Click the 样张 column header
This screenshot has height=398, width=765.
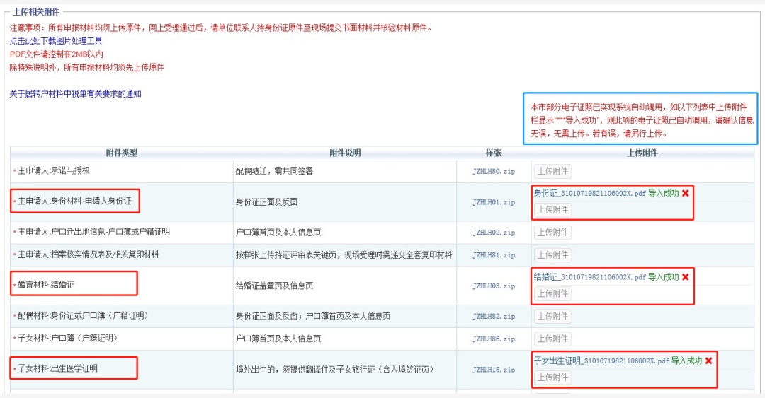pyautogui.click(x=494, y=153)
